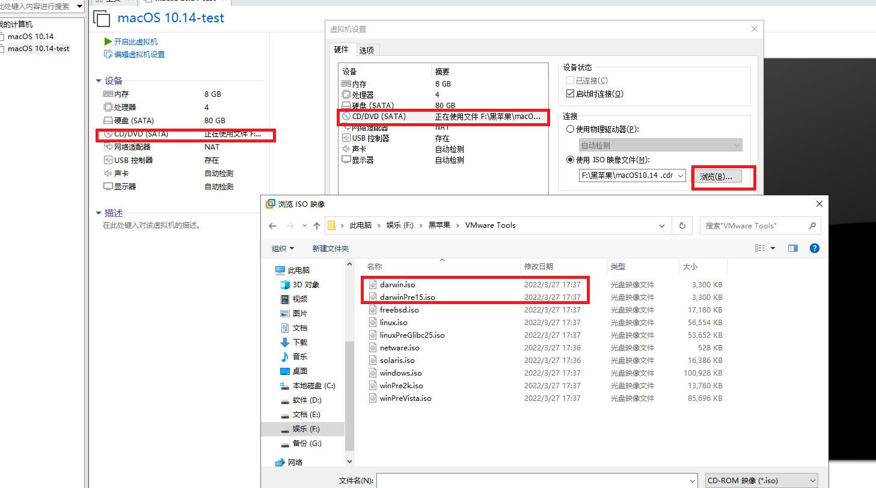
Task: Click the 开启此虚拟机 link text
Action: coord(136,41)
